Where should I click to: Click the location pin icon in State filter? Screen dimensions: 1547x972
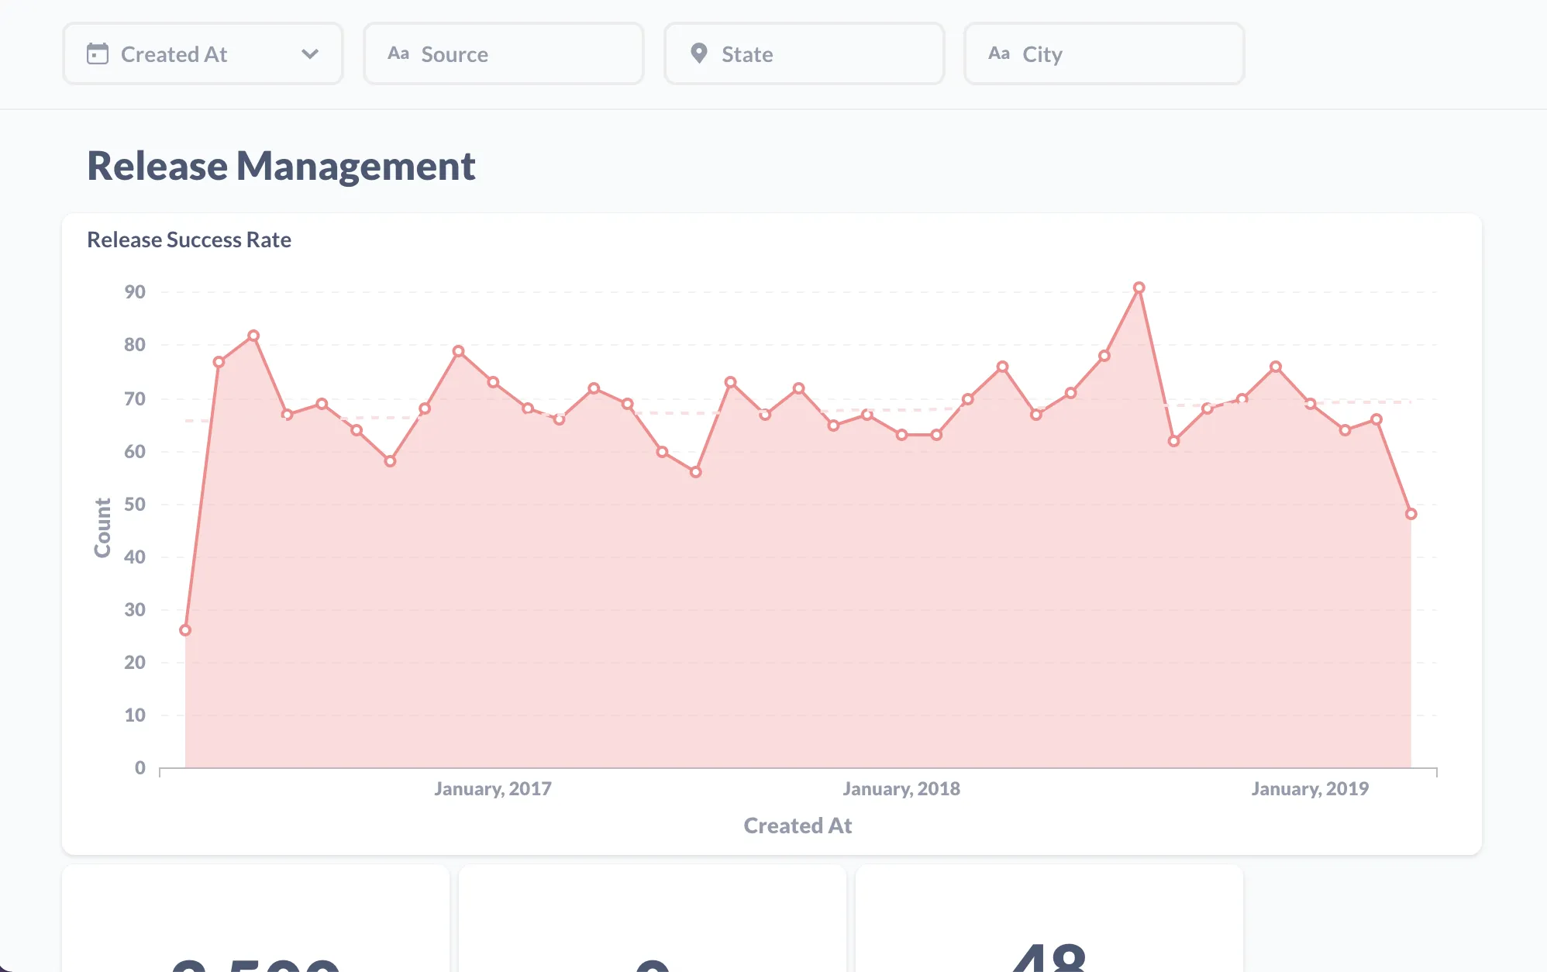click(x=699, y=53)
